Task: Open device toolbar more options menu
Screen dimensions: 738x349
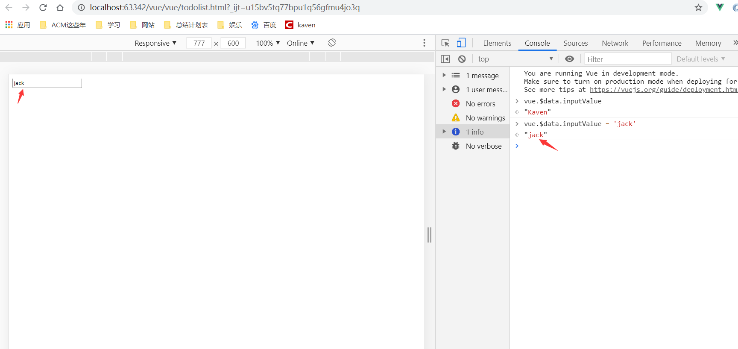Action: 424,43
